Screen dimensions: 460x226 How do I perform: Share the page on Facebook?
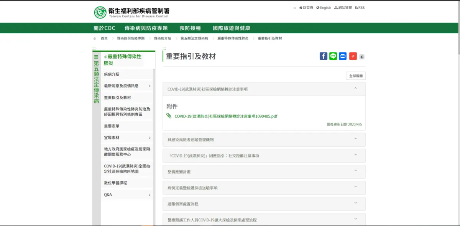324,56
